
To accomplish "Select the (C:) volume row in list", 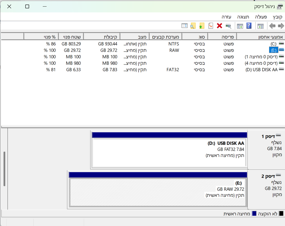I will coord(274,44).
